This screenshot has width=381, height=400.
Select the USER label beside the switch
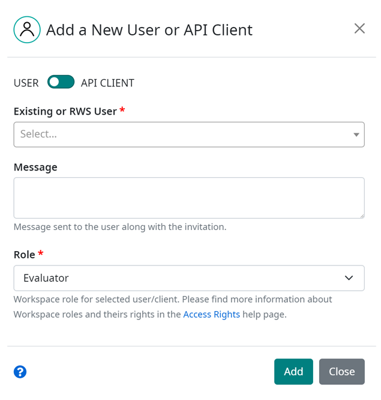(x=26, y=83)
